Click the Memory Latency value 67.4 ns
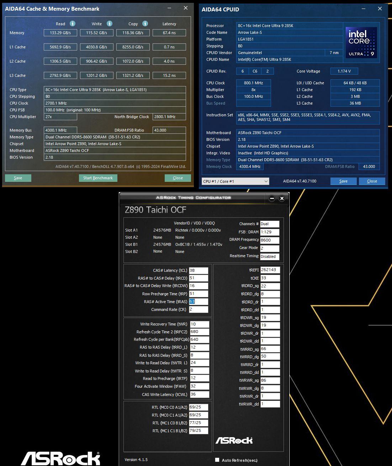This screenshot has height=466, width=392. (169, 33)
